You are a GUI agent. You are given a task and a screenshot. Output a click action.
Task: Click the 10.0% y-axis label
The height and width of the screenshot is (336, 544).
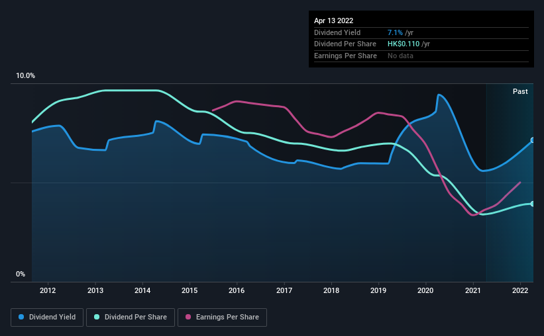[25, 75]
